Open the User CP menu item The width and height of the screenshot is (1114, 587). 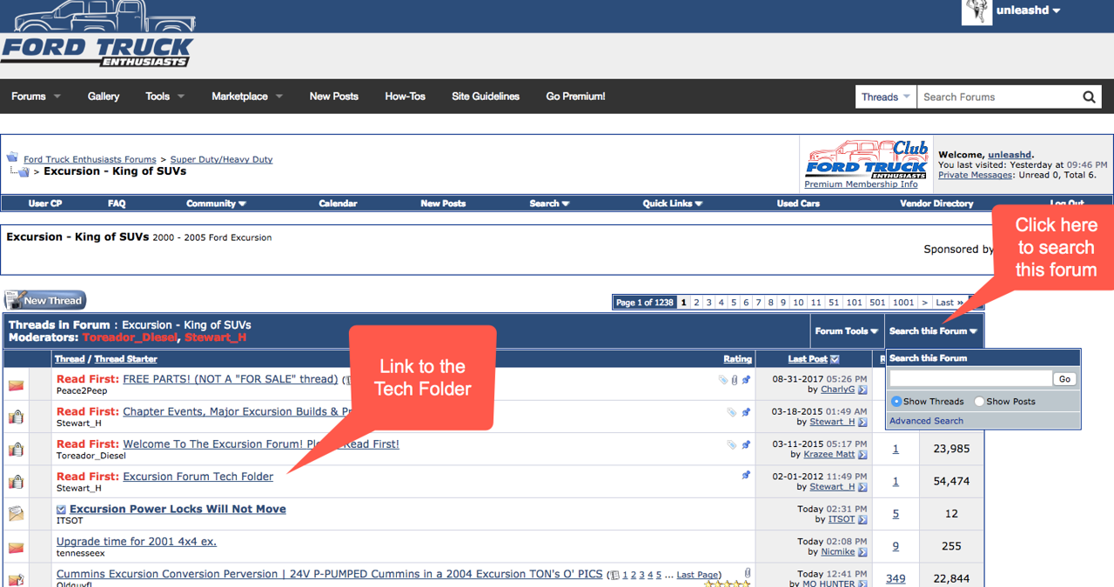point(45,203)
